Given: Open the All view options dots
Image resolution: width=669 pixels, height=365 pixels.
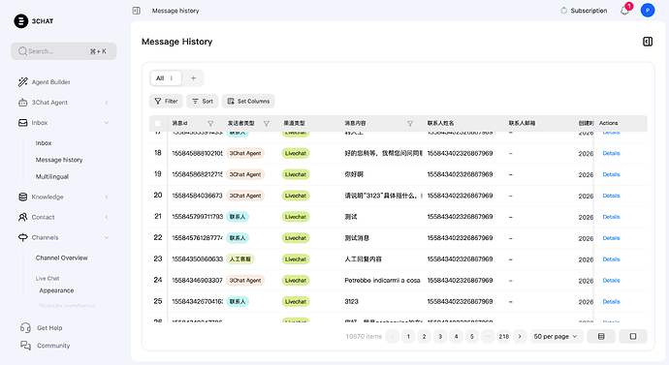Looking at the screenshot, I should pyautogui.click(x=172, y=78).
